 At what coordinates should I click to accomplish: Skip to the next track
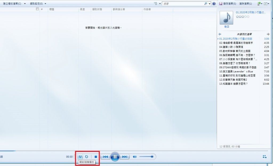(125, 157)
